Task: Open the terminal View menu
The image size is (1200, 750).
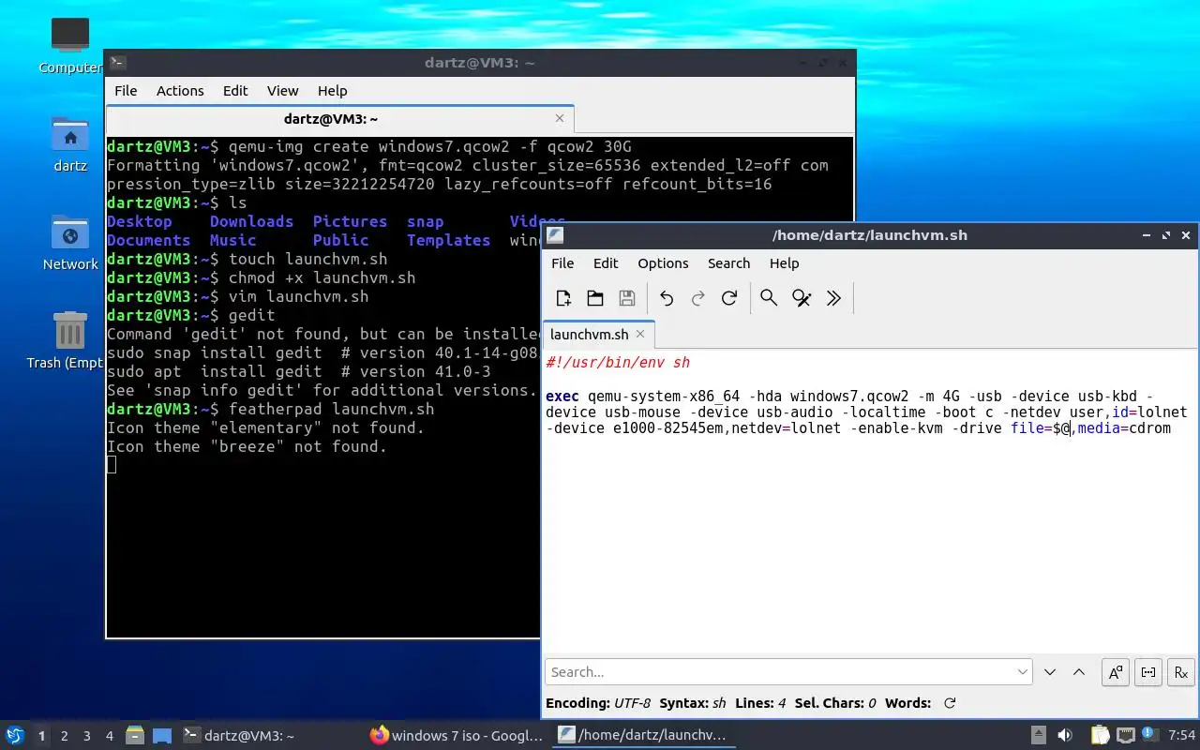Action: tap(282, 91)
